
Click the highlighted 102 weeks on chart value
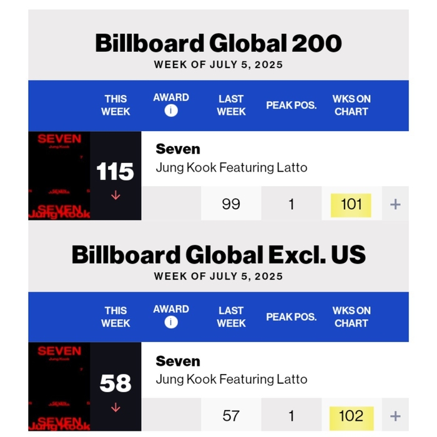click(x=351, y=416)
